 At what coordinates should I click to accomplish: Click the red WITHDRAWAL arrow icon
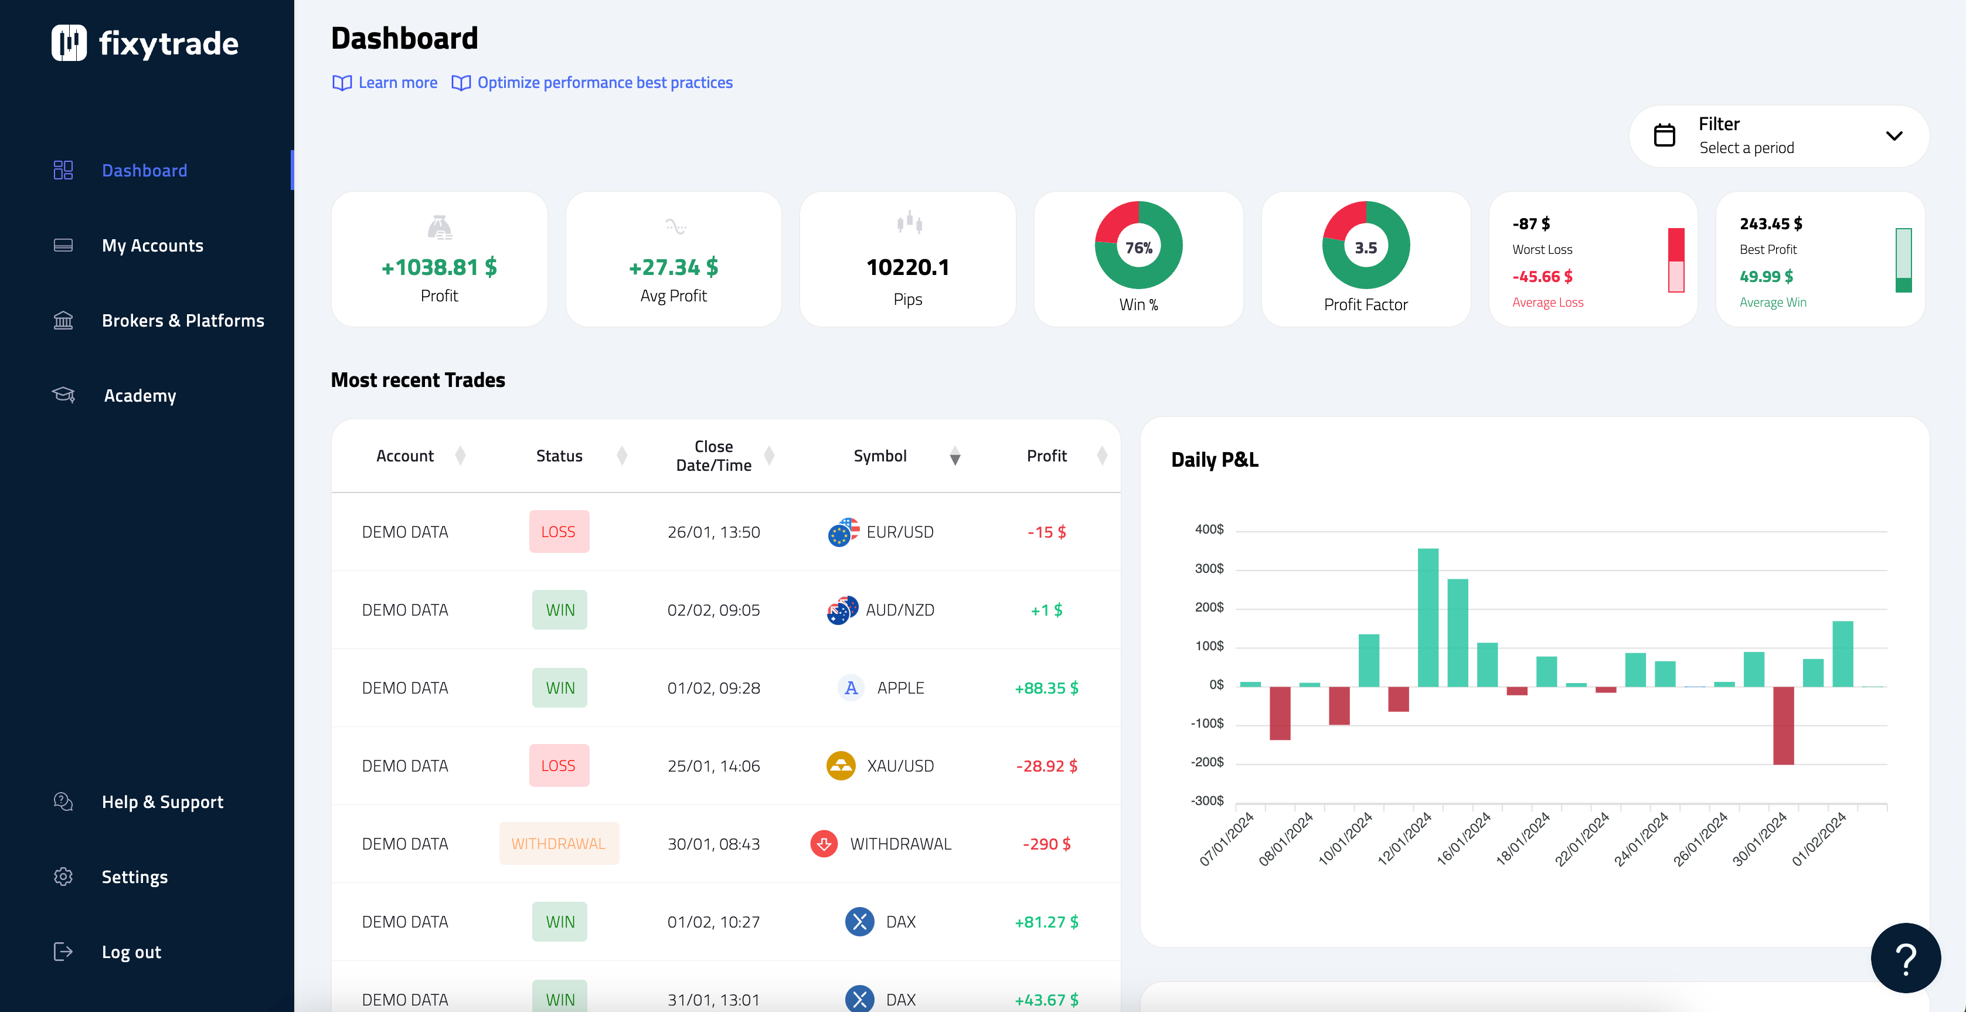pos(824,843)
